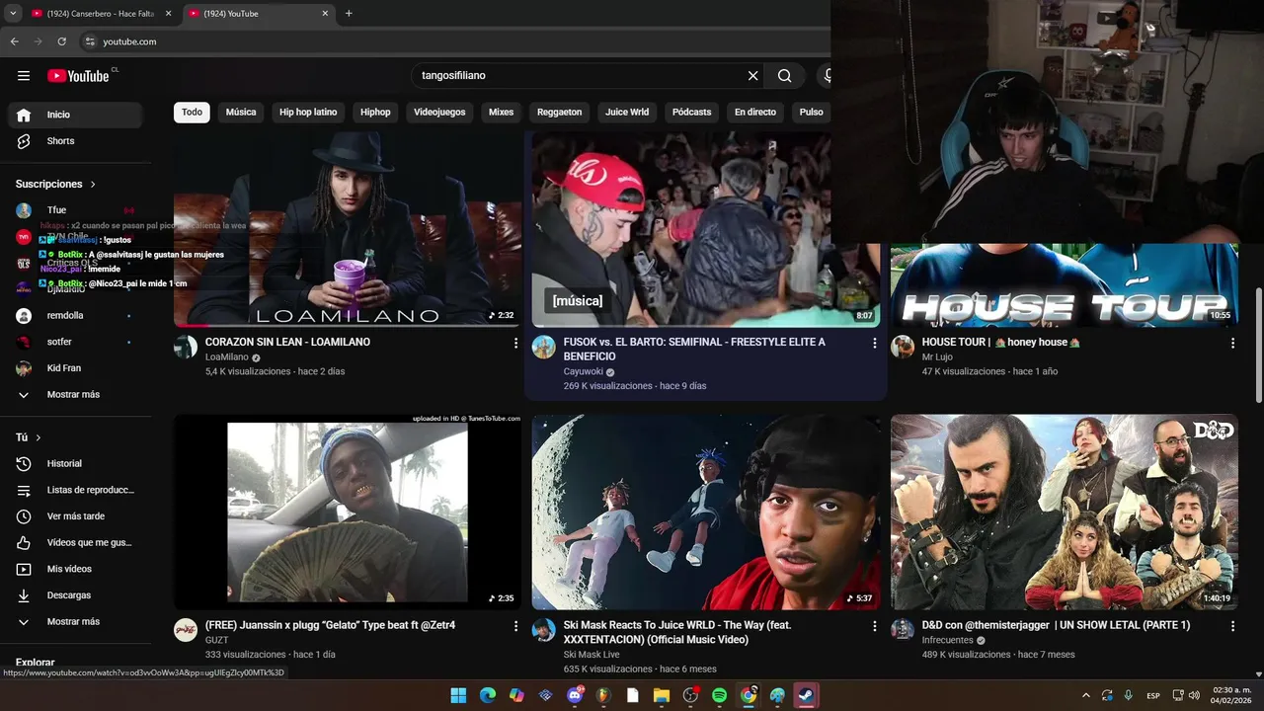Select the Pódcasts filter chip
1264x711 pixels.
691,112
